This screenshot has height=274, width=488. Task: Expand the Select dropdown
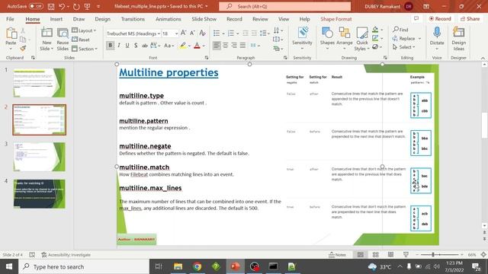[404, 47]
